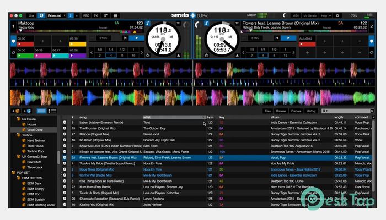Shift deck 1 loop sizes right arrow
This screenshot has width=386, height=220.
[142, 53]
